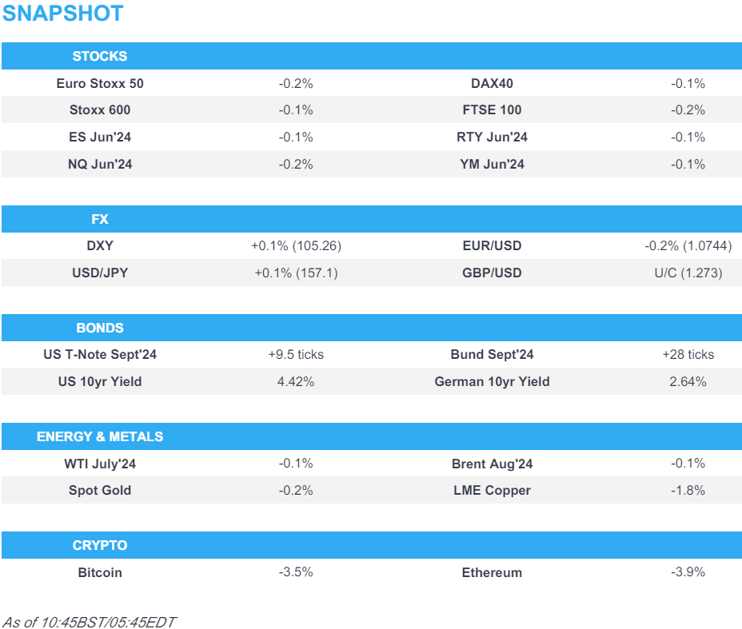
Task: Select the USD/JPY pair label
Action: point(100,273)
